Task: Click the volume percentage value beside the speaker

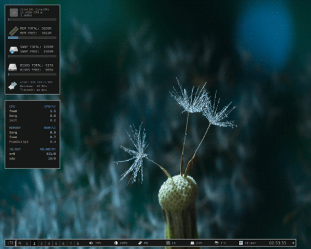Action: tap(98, 243)
